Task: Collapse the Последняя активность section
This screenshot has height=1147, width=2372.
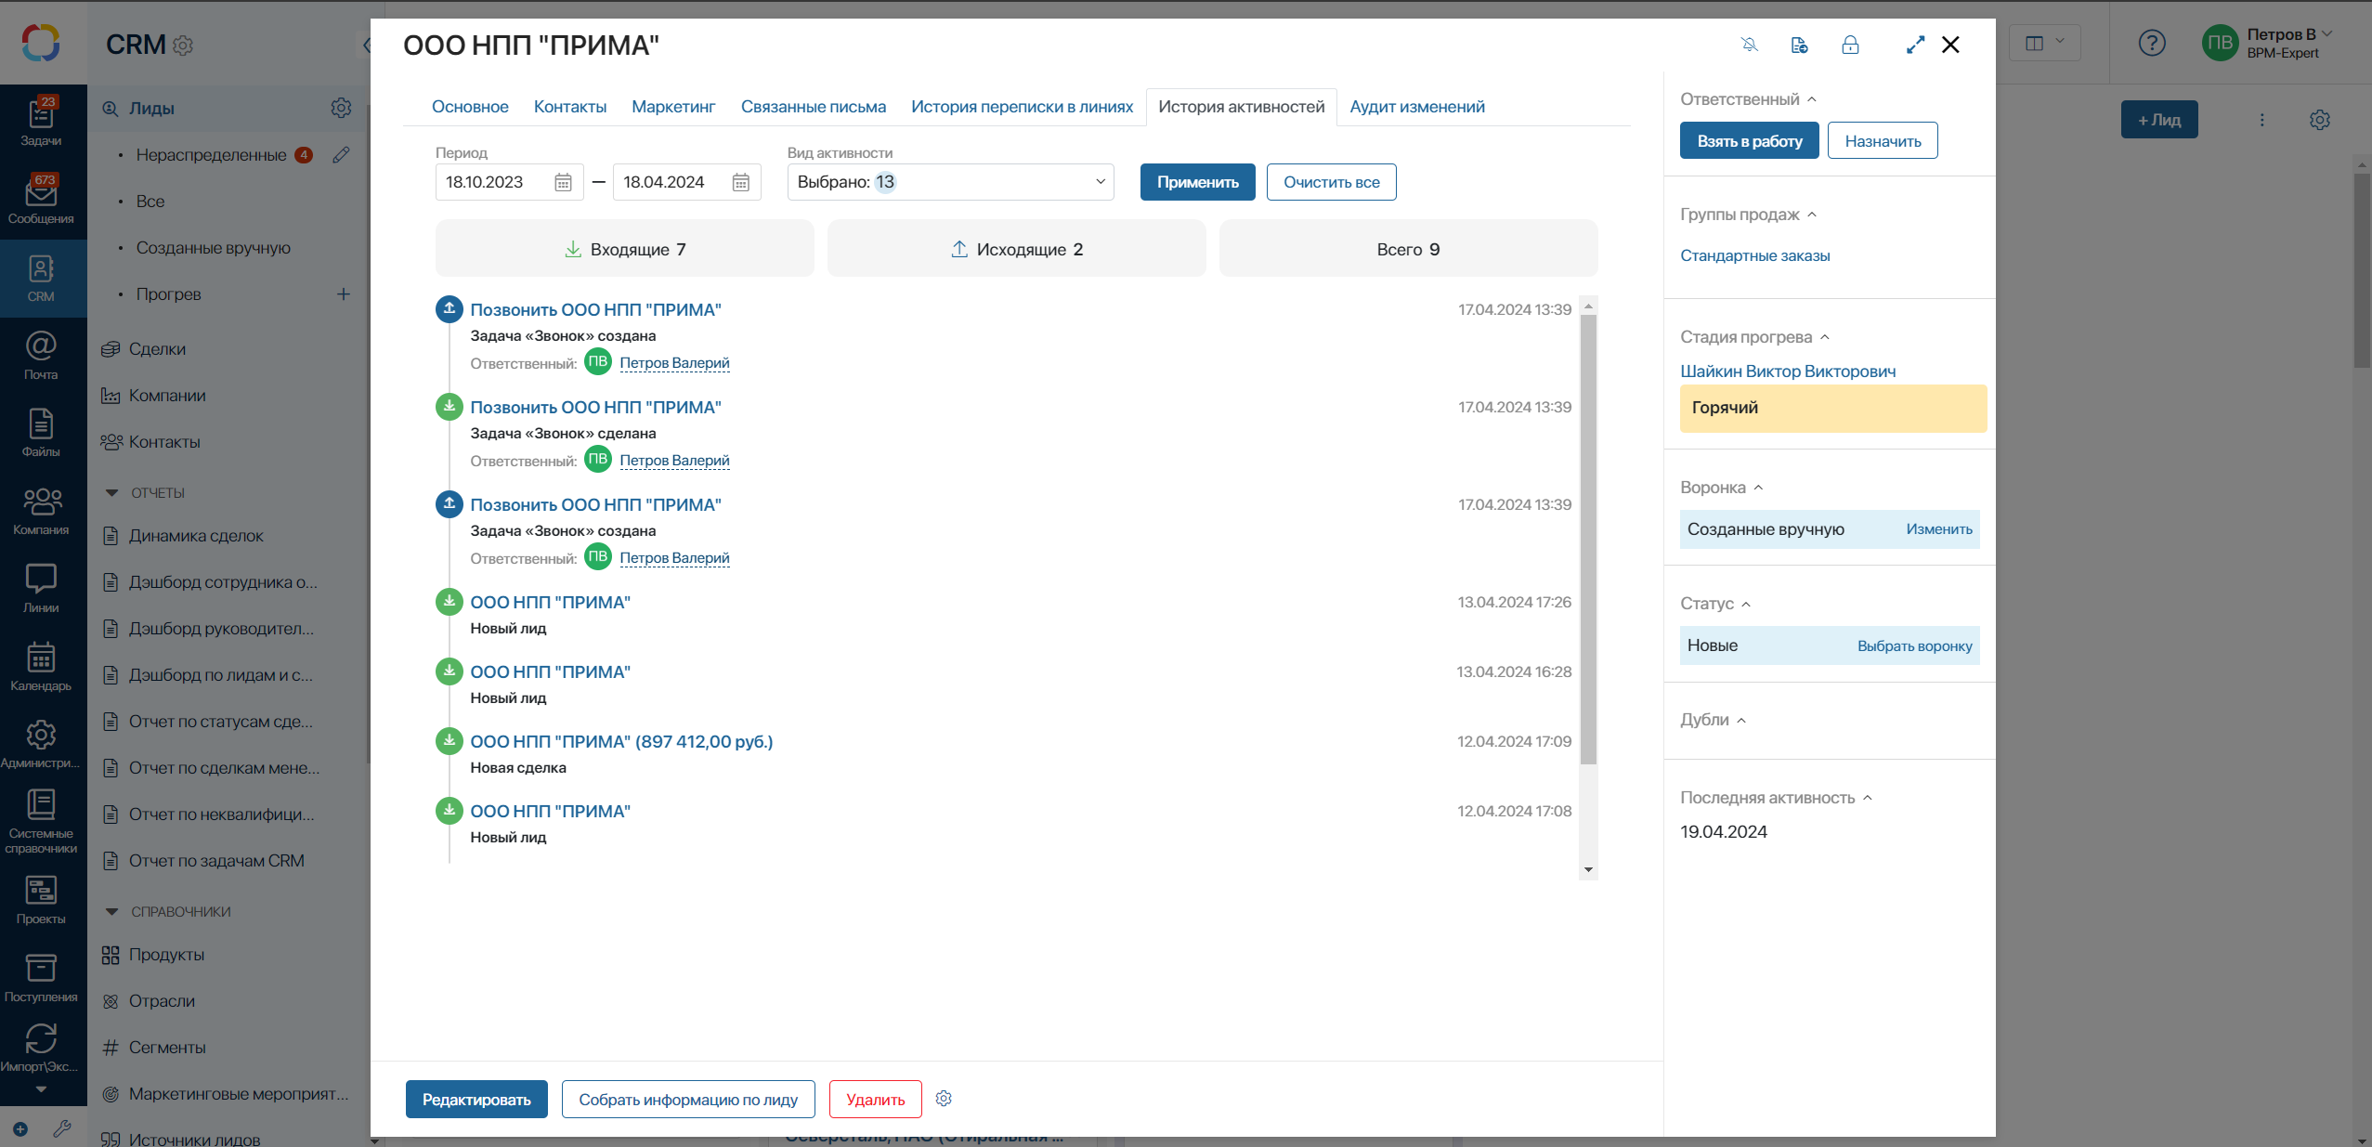Action: point(1867,798)
